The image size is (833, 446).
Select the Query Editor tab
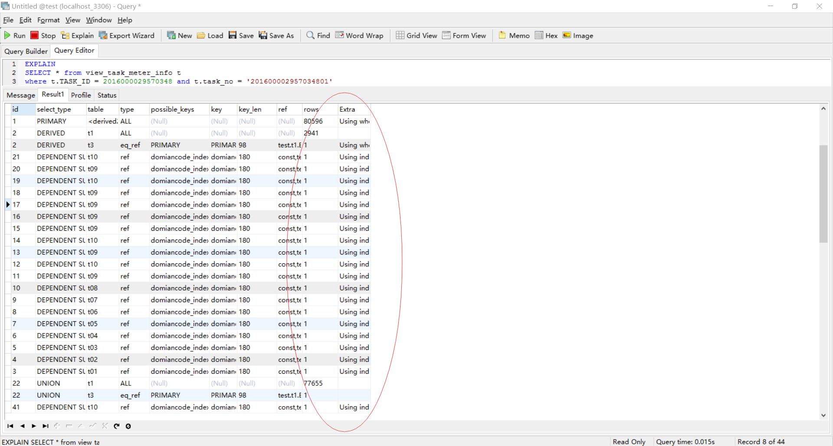[74, 50]
